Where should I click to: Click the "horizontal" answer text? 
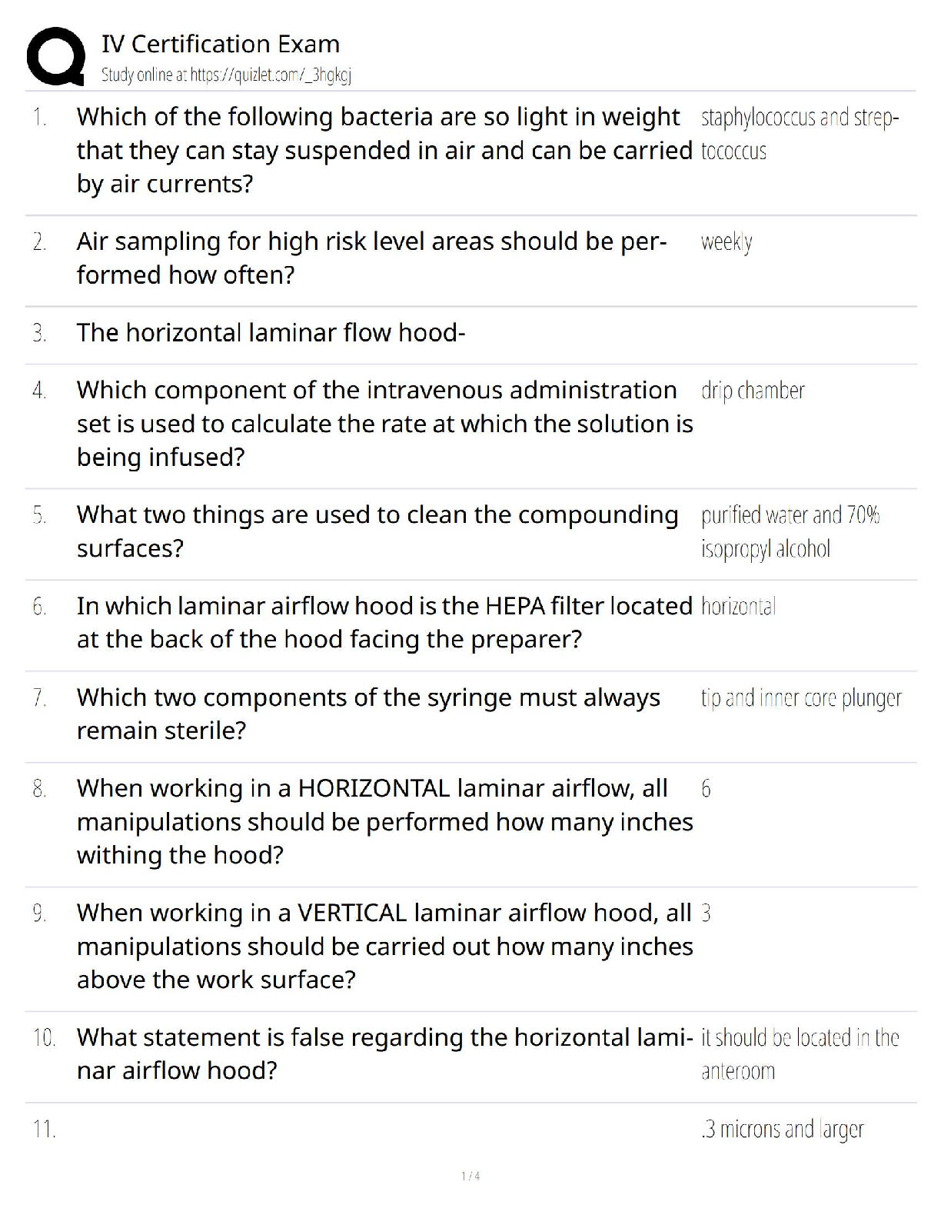738,607
